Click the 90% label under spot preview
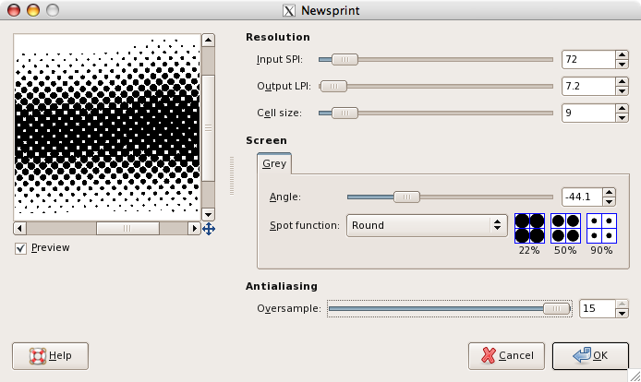 (601, 250)
